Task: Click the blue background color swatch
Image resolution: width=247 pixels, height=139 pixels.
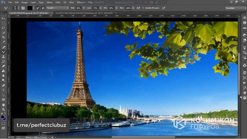Action: pyautogui.click(x=5, y=119)
